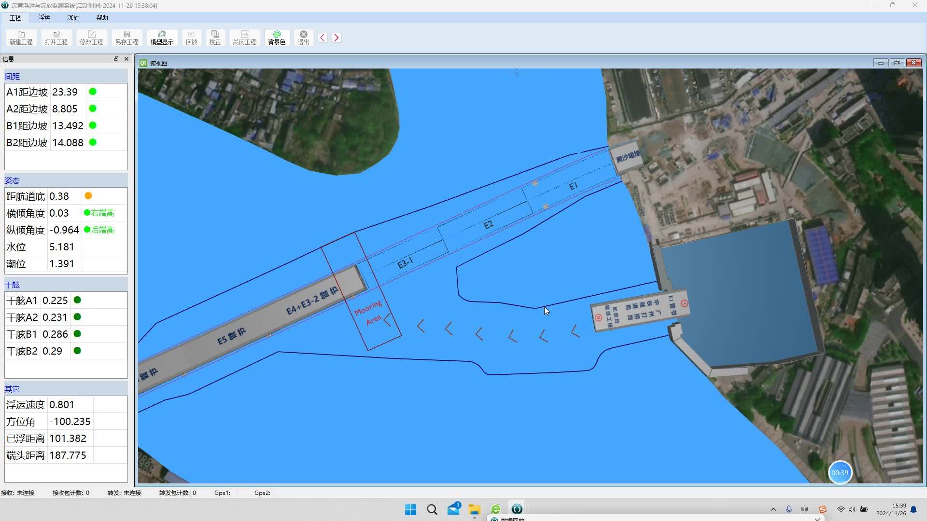Close the 信息 information panel

pyautogui.click(x=126, y=59)
